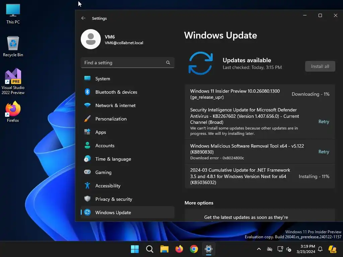Click the magnifier icon in the settings search
The image size is (343, 257).
point(168,63)
